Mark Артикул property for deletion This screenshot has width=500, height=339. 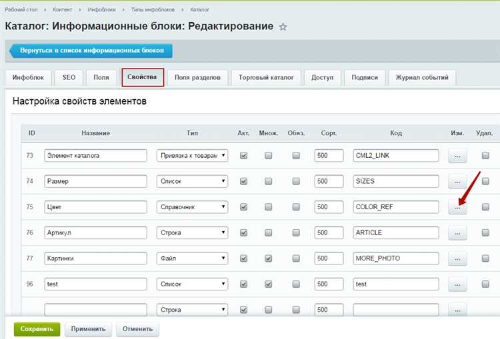click(485, 232)
